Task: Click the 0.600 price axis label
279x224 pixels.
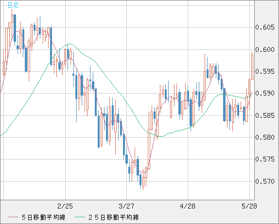Action: (265, 49)
